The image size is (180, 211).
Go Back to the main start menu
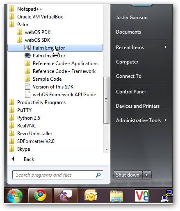(23, 159)
